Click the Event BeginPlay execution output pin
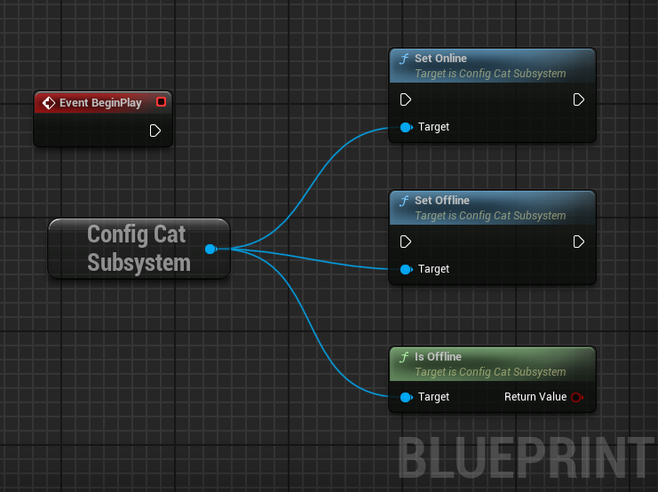658x492 pixels. (155, 131)
